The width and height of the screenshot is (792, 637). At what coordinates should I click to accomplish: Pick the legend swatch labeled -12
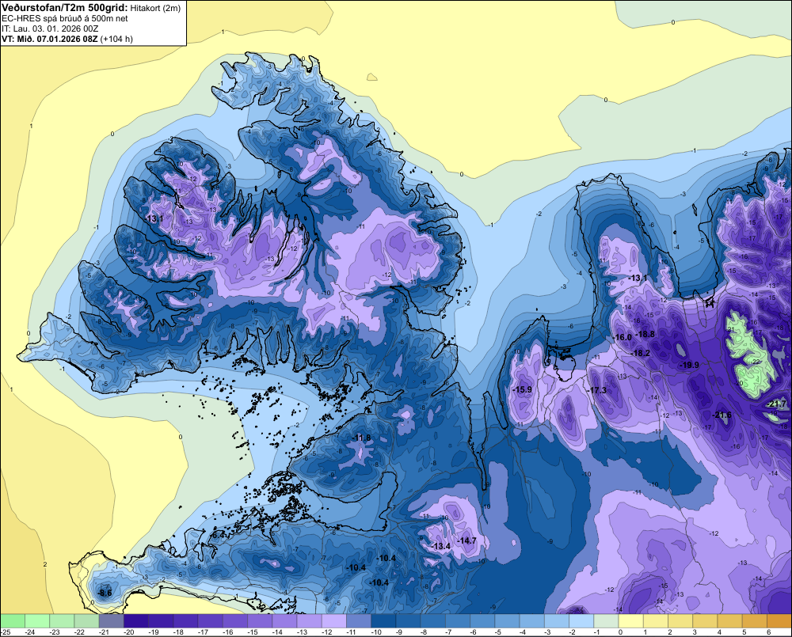click(334, 620)
